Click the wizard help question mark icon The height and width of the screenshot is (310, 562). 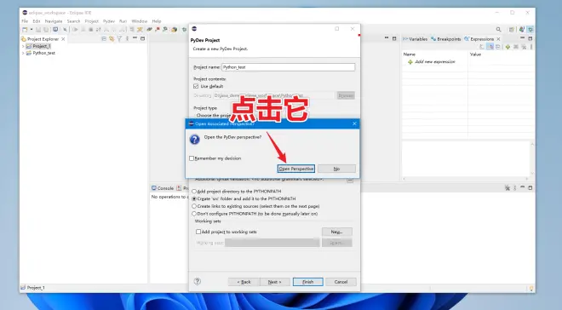(x=198, y=281)
